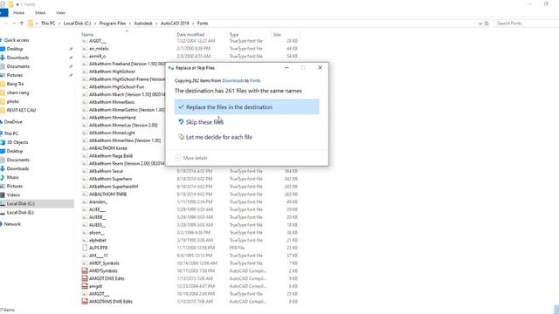This screenshot has width=559, height=314.
Task: Open the Home ribbon tab
Action: [19, 13]
